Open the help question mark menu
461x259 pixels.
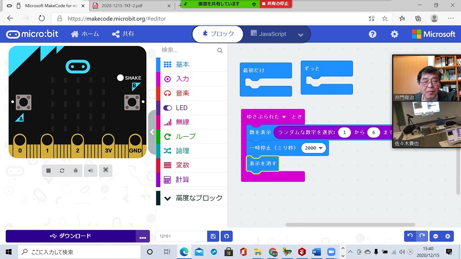click(x=372, y=34)
